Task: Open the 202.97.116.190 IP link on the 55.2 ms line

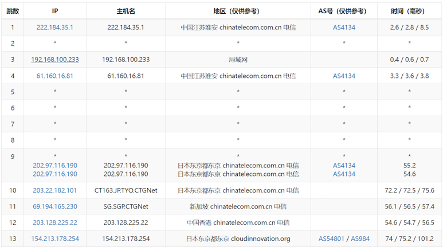Action: [x=55, y=166]
